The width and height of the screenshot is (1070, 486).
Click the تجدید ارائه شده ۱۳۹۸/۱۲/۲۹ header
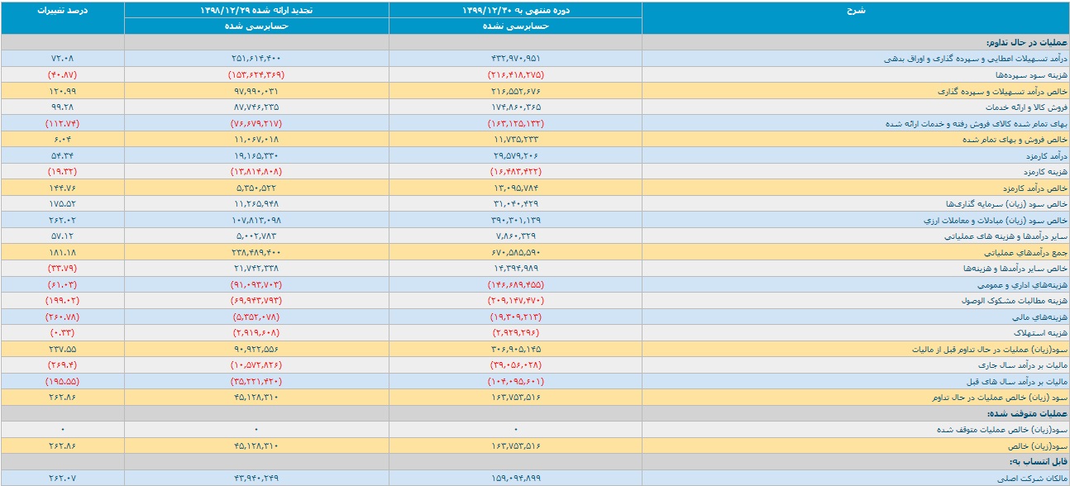pos(256,11)
